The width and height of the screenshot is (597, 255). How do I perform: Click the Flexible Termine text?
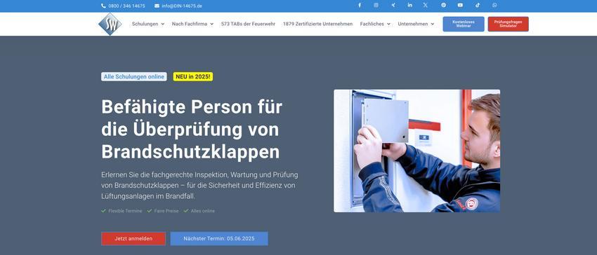pyautogui.click(x=125, y=211)
